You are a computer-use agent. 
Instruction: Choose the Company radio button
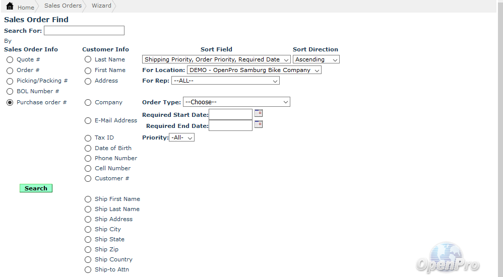coord(88,103)
